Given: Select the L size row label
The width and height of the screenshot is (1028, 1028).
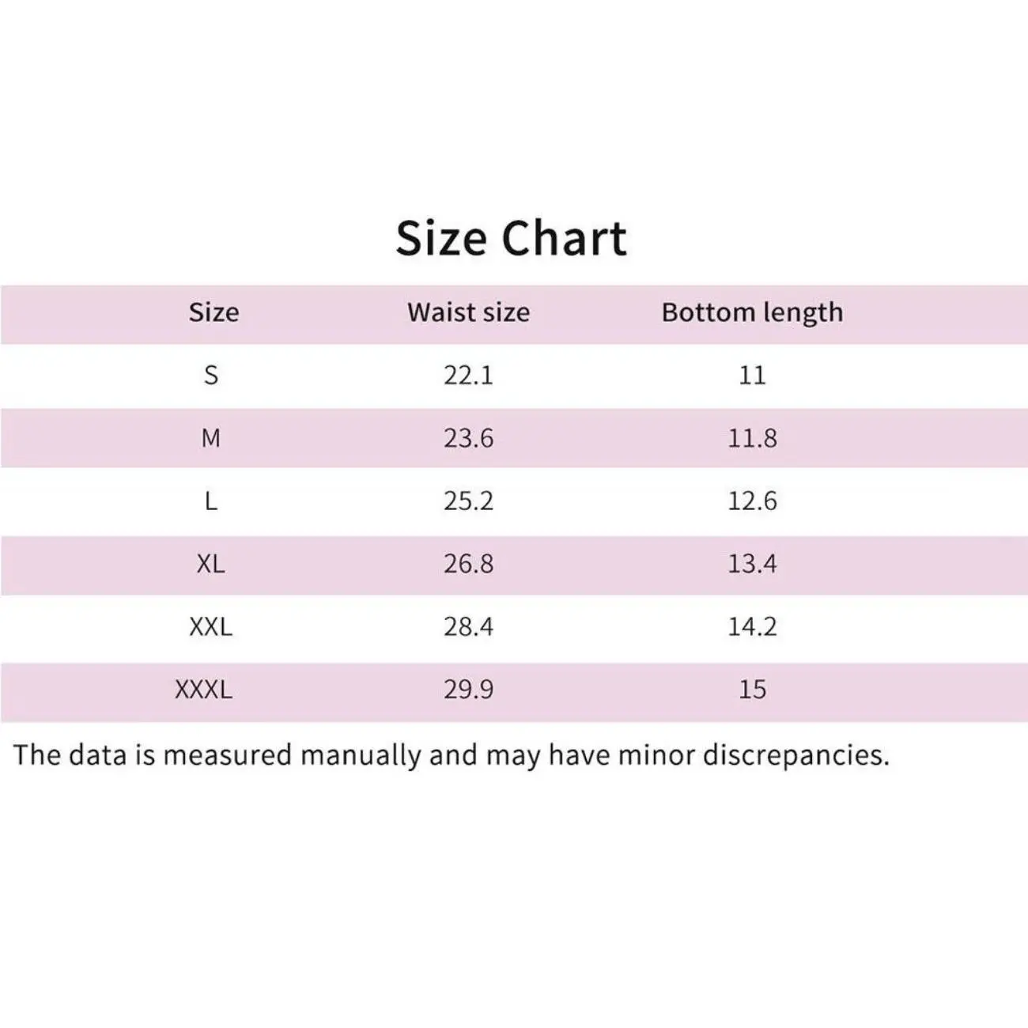Looking at the screenshot, I should [211, 501].
